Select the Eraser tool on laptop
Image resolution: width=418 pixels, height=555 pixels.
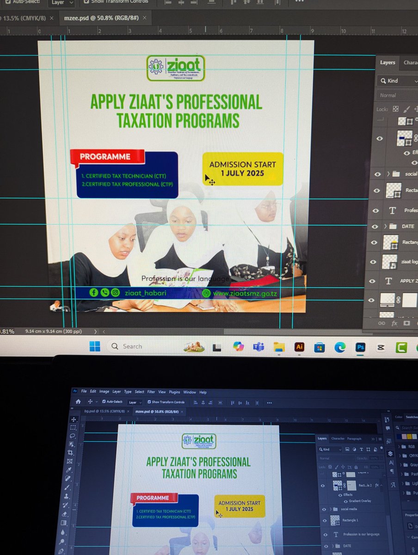65,514
